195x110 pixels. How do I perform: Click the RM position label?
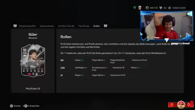(x=62, y=61)
